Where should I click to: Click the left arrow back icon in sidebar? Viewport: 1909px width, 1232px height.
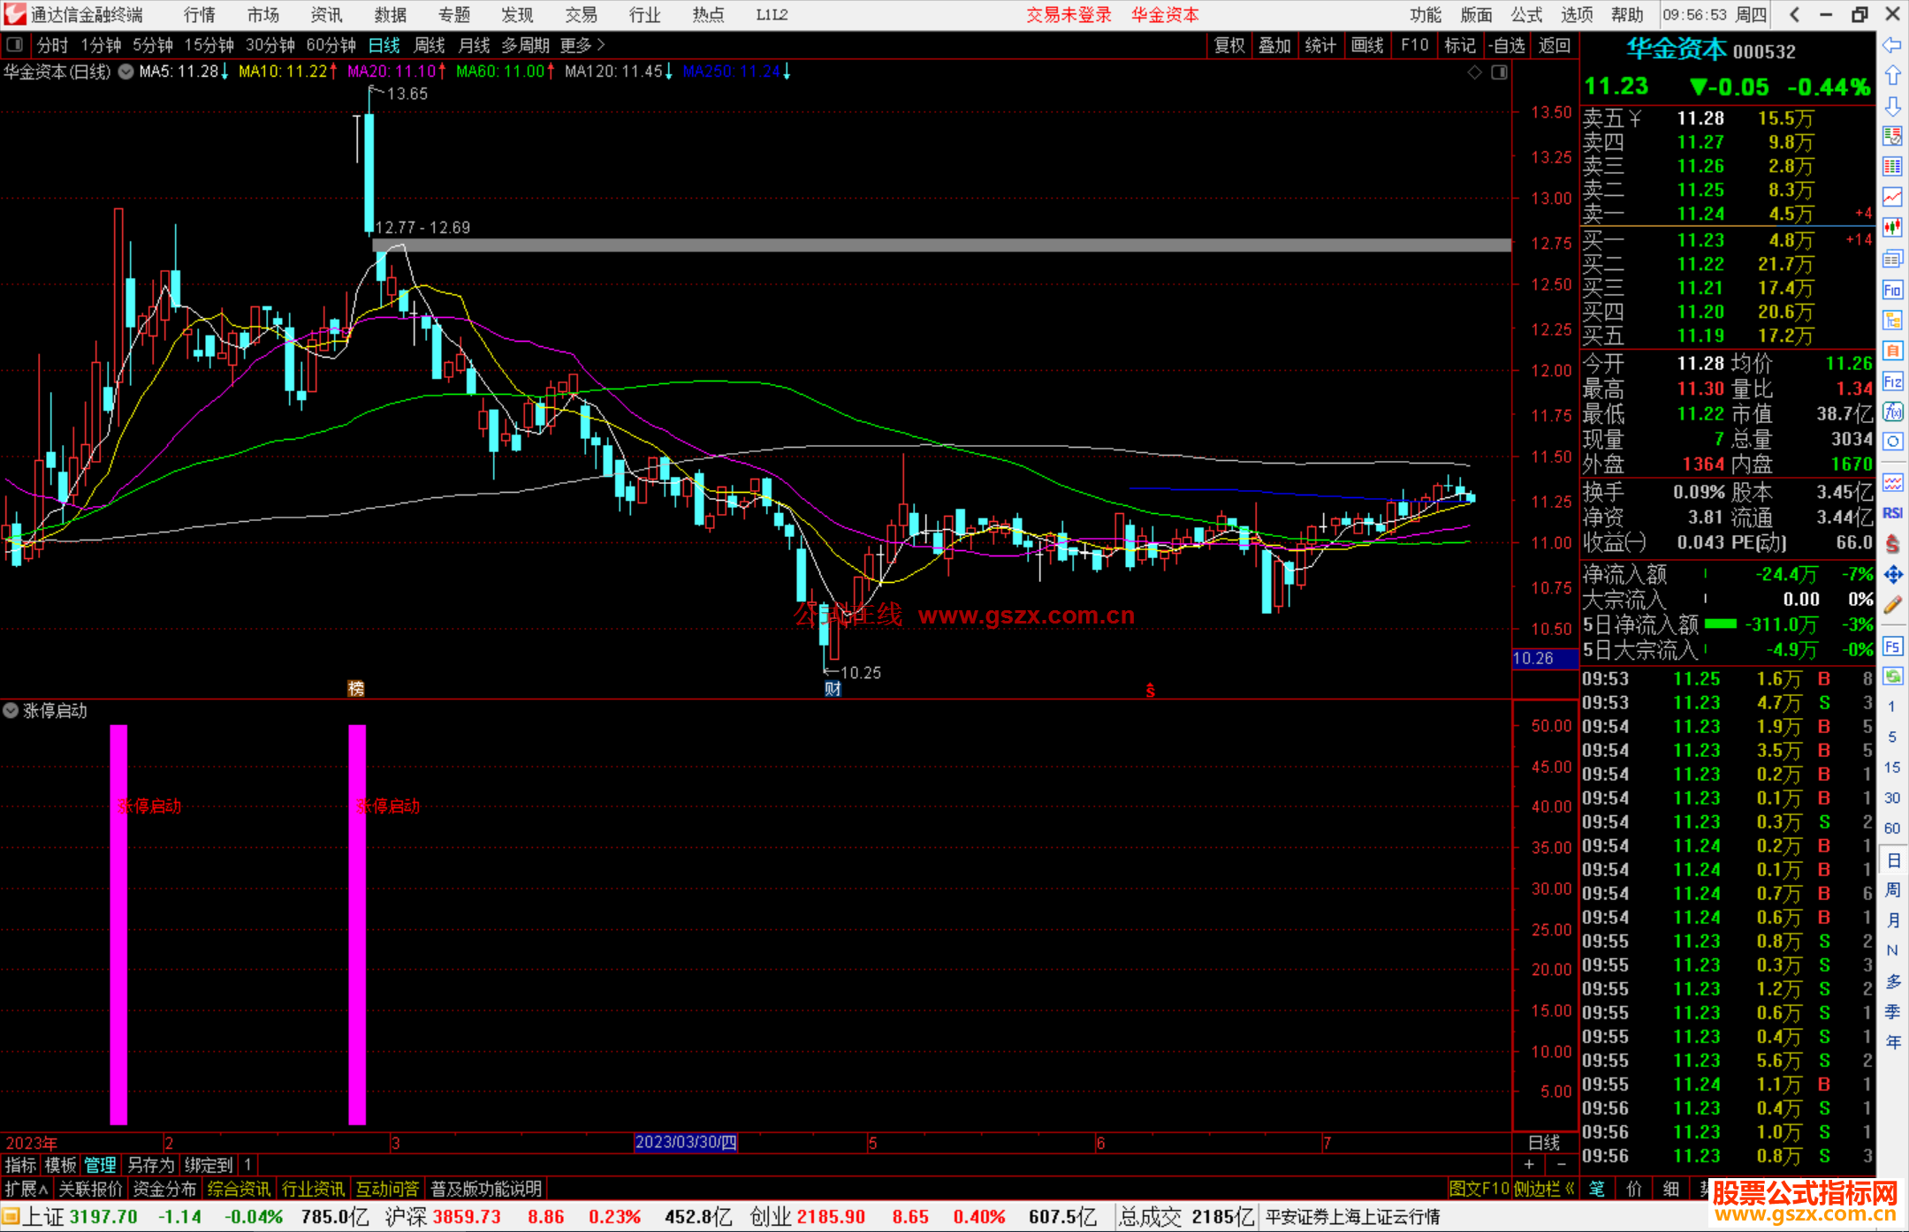pyautogui.click(x=1892, y=45)
